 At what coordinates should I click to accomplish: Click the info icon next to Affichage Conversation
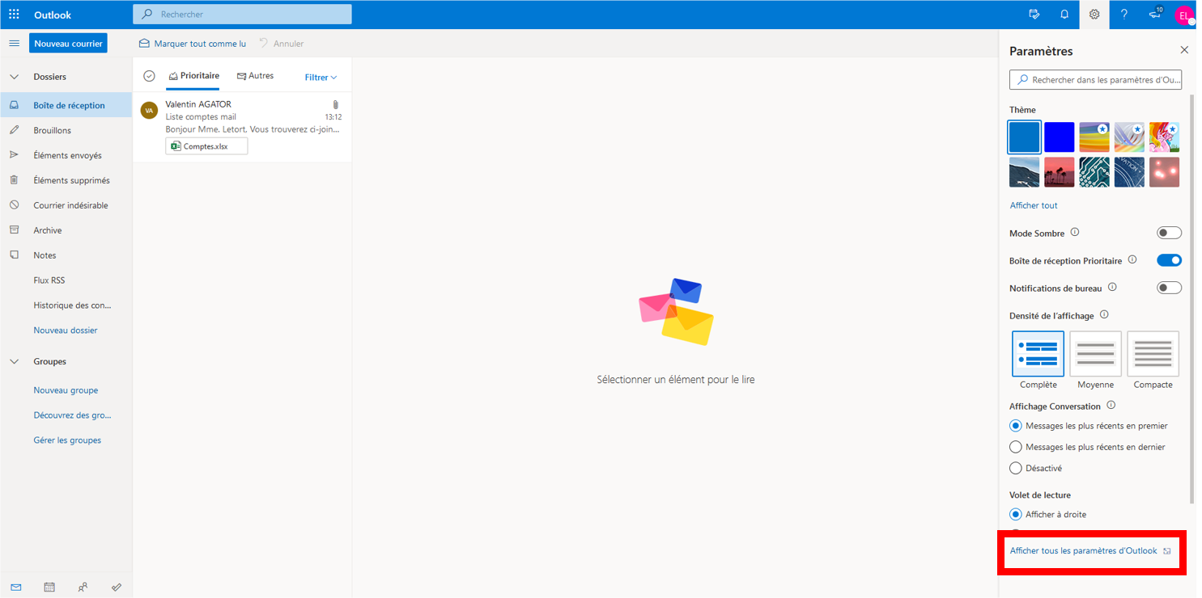click(1111, 406)
